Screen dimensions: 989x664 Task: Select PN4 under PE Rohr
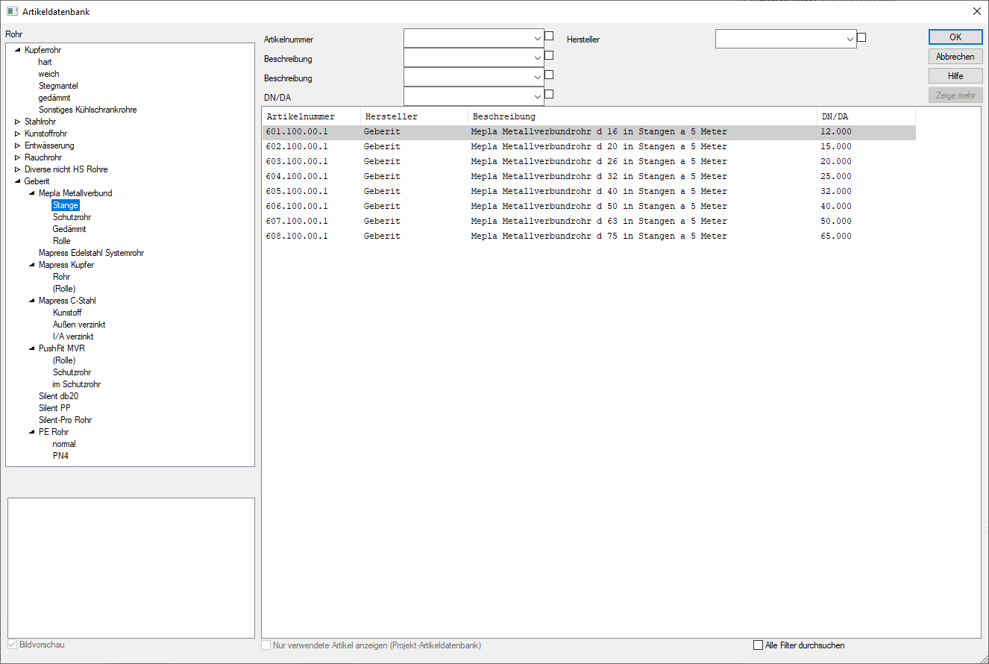(61, 456)
